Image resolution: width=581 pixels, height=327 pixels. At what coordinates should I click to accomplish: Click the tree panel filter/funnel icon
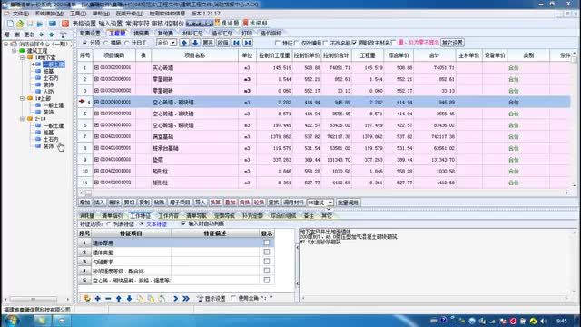click(x=64, y=35)
